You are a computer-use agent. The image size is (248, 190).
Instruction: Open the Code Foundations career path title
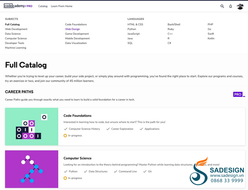point(77,116)
